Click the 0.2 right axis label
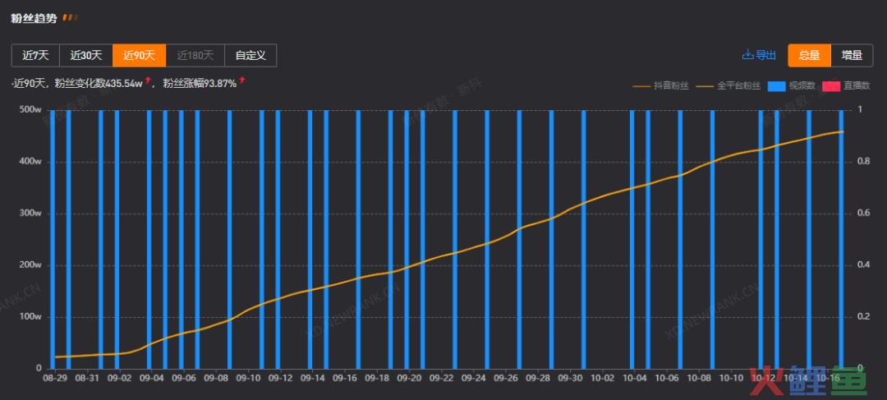Image resolution: width=887 pixels, height=400 pixels. point(863,317)
